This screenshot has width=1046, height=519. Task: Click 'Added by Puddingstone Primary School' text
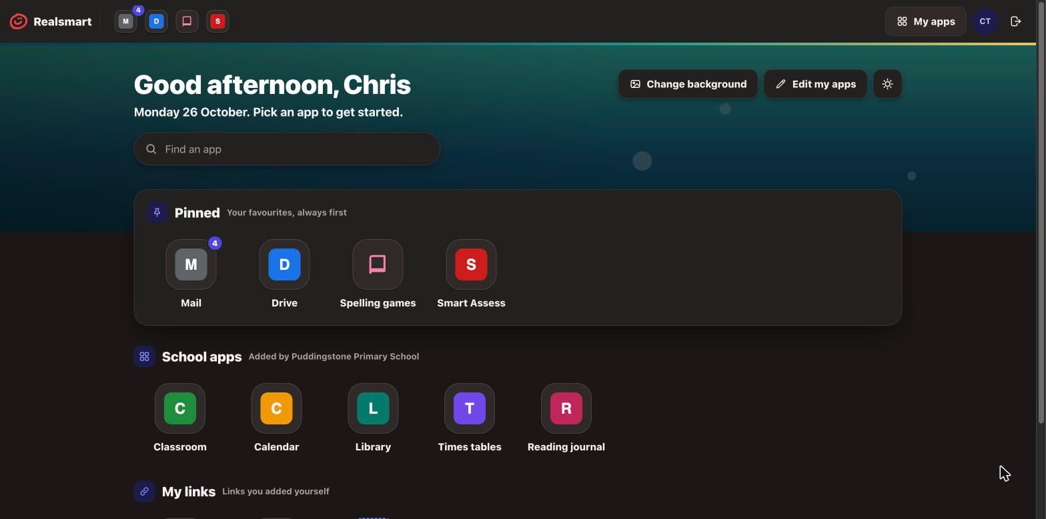334,356
